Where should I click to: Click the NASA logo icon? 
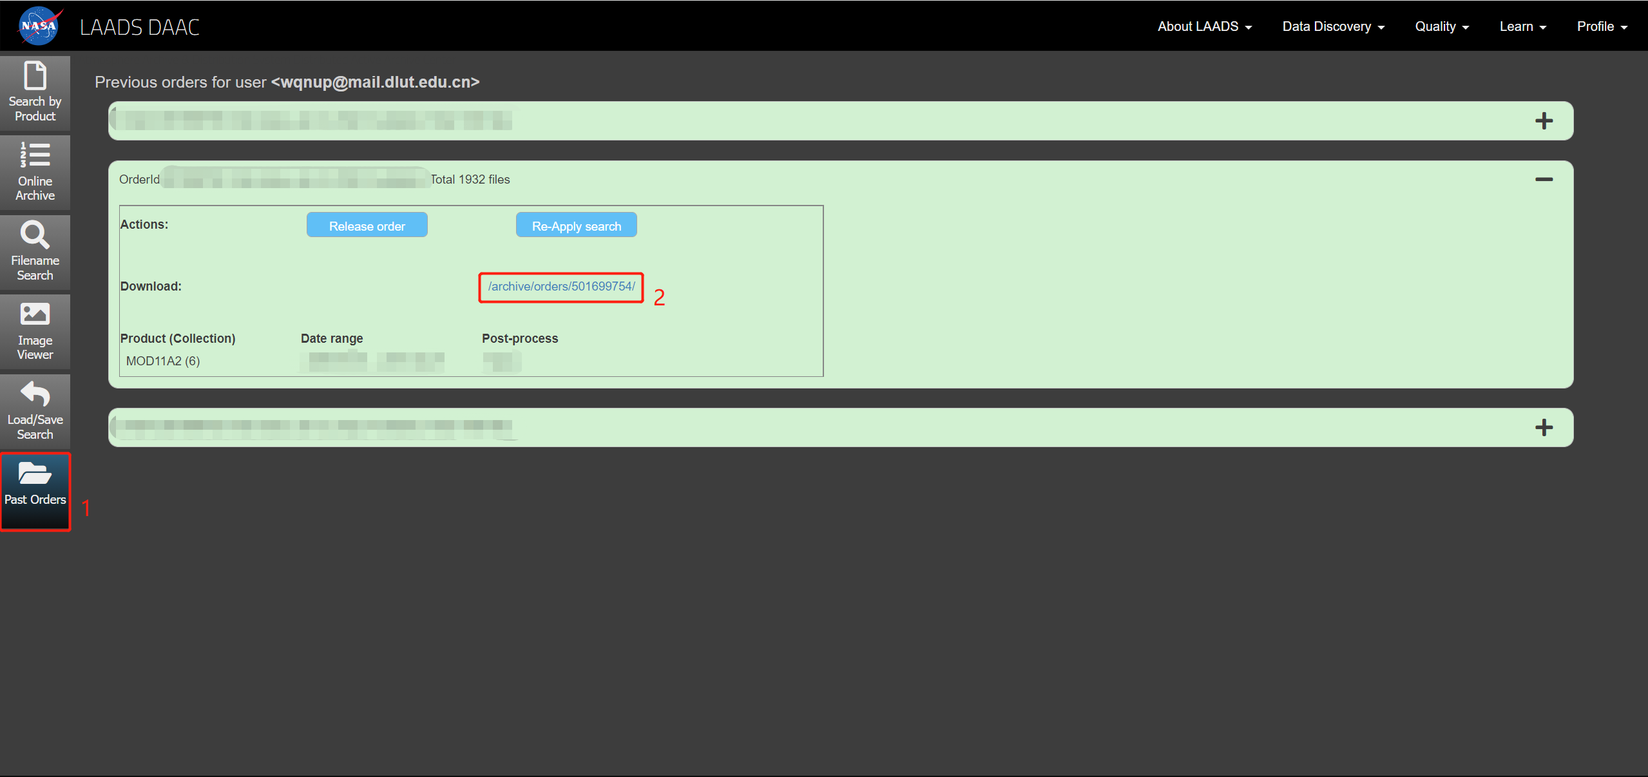click(x=40, y=26)
